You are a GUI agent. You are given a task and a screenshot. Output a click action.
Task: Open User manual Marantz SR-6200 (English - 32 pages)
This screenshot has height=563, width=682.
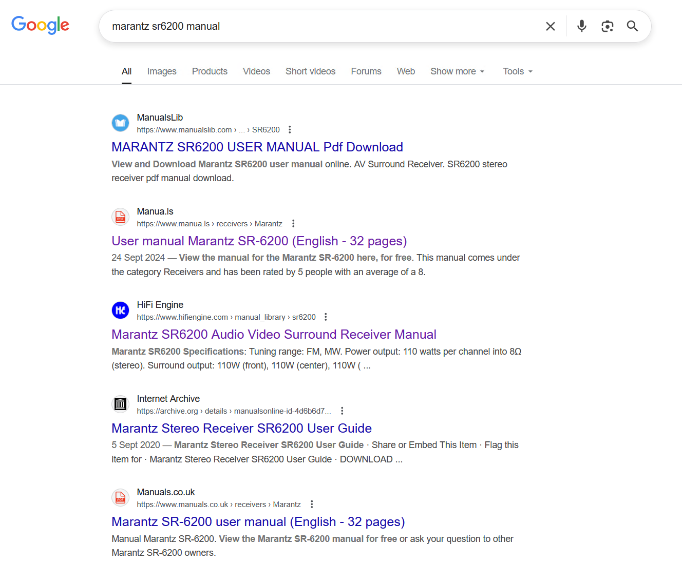point(259,241)
